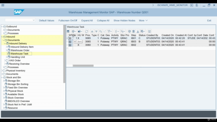Click the Print icon in the table toolbar
Screen dimensions: 217x122
coord(130,32)
